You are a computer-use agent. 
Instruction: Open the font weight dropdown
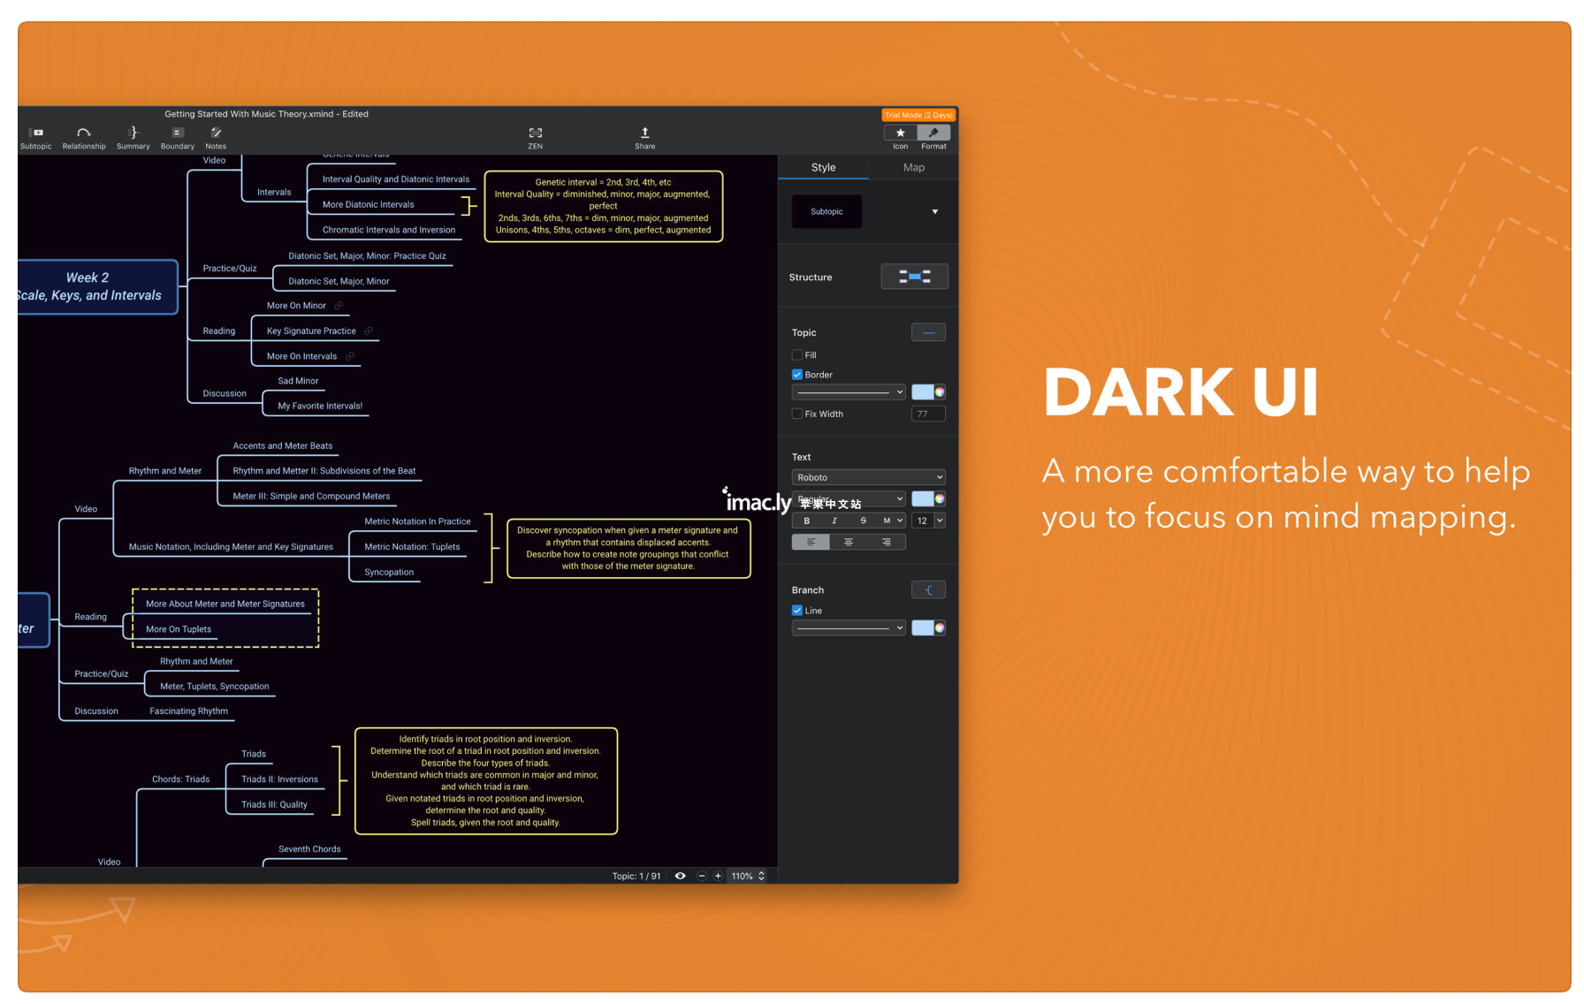click(x=849, y=498)
